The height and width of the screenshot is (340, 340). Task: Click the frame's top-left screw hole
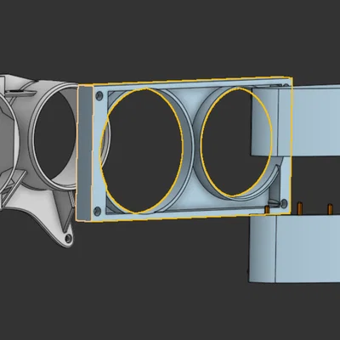click(x=99, y=96)
